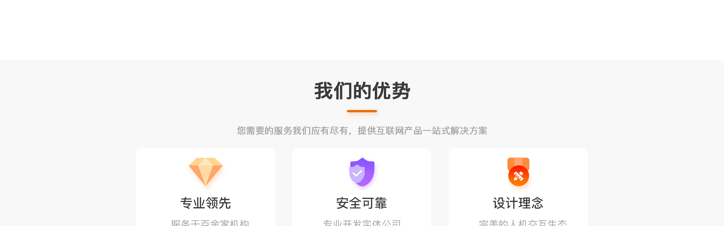Click the blank white area above section
Screen dimensions: 724x226
pyautogui.click(x=362, y=30)
